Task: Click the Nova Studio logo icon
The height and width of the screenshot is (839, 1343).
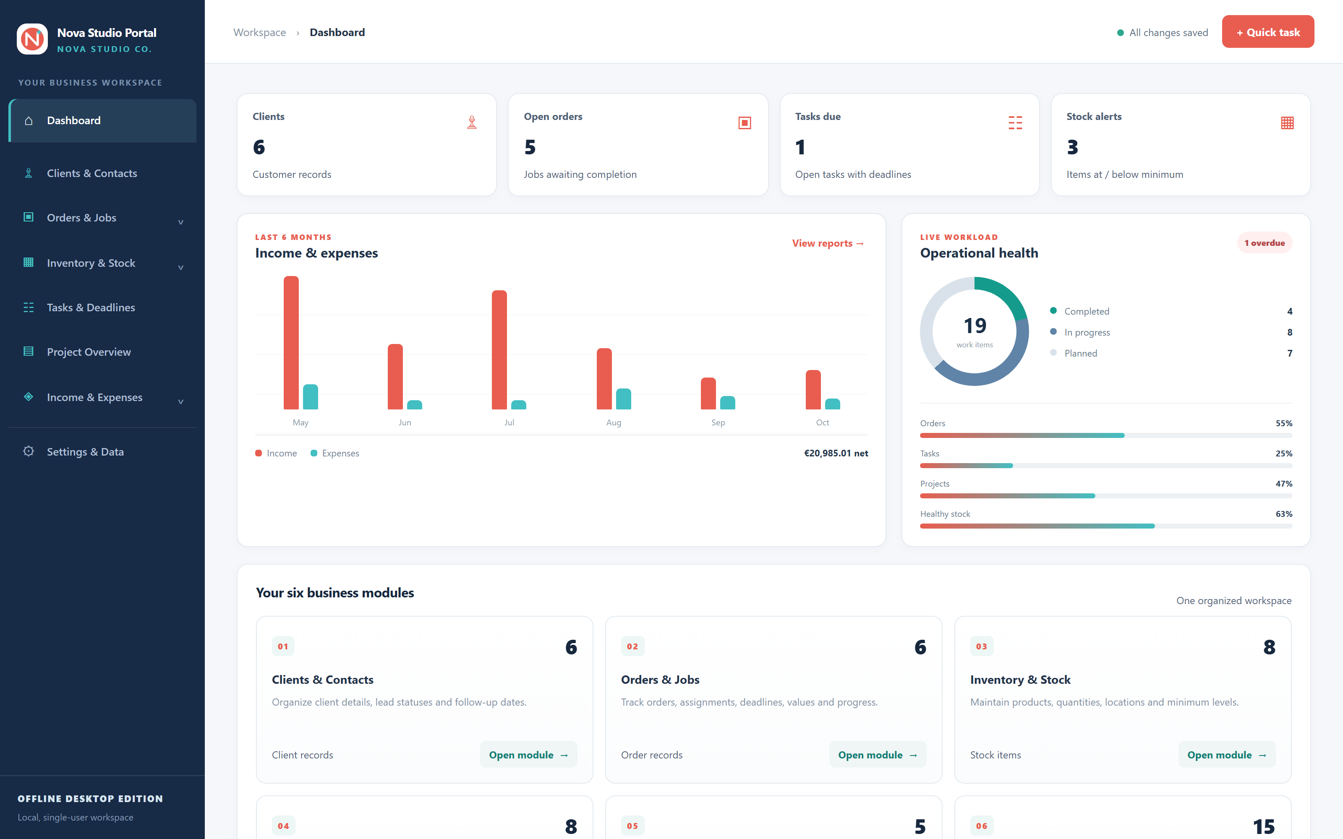Action: [32, 39]
